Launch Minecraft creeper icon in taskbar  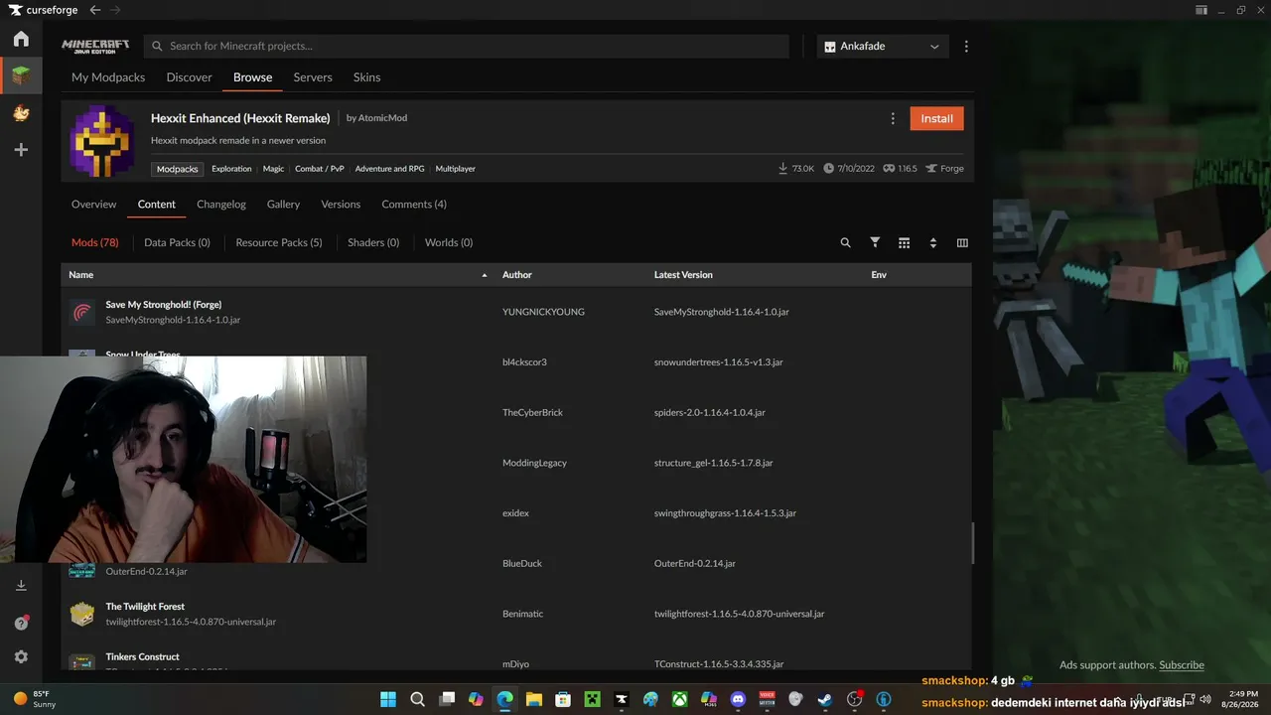pos(592,699)
